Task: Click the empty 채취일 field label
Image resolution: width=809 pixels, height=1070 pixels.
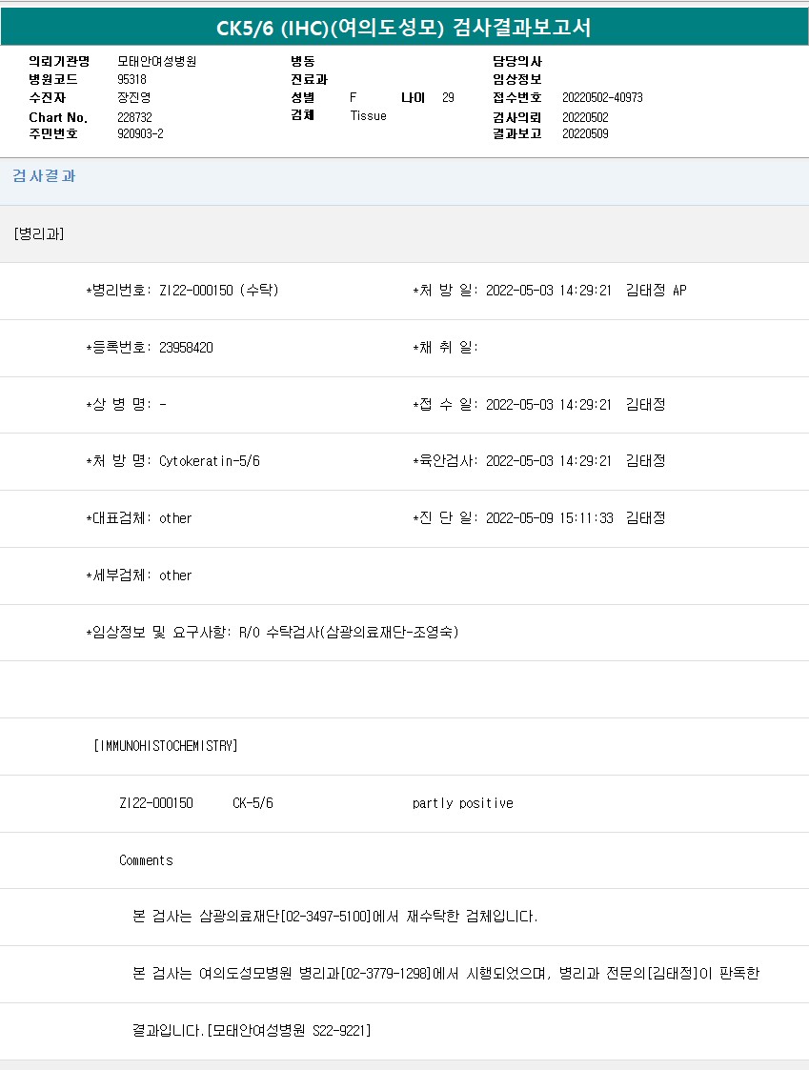Action: [x=445, y=348]
